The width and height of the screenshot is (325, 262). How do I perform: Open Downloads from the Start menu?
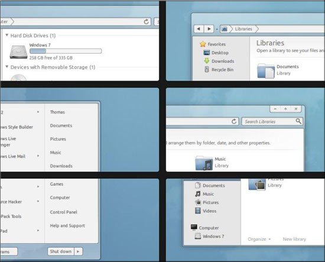pos(61,166)
